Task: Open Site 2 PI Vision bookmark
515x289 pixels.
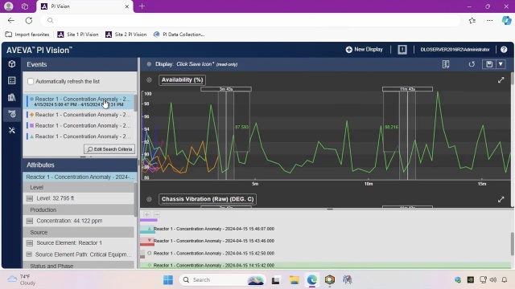Action: point(126,35)
